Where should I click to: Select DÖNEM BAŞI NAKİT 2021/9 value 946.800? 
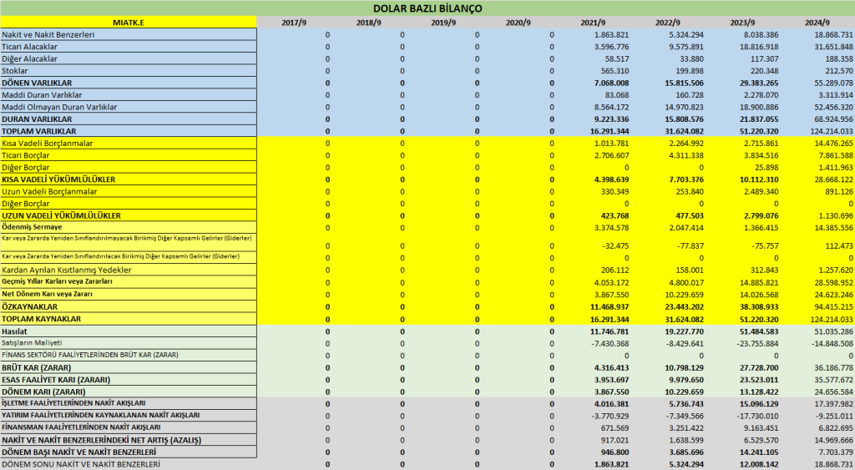pyautogui.click(x=615, y=452)
